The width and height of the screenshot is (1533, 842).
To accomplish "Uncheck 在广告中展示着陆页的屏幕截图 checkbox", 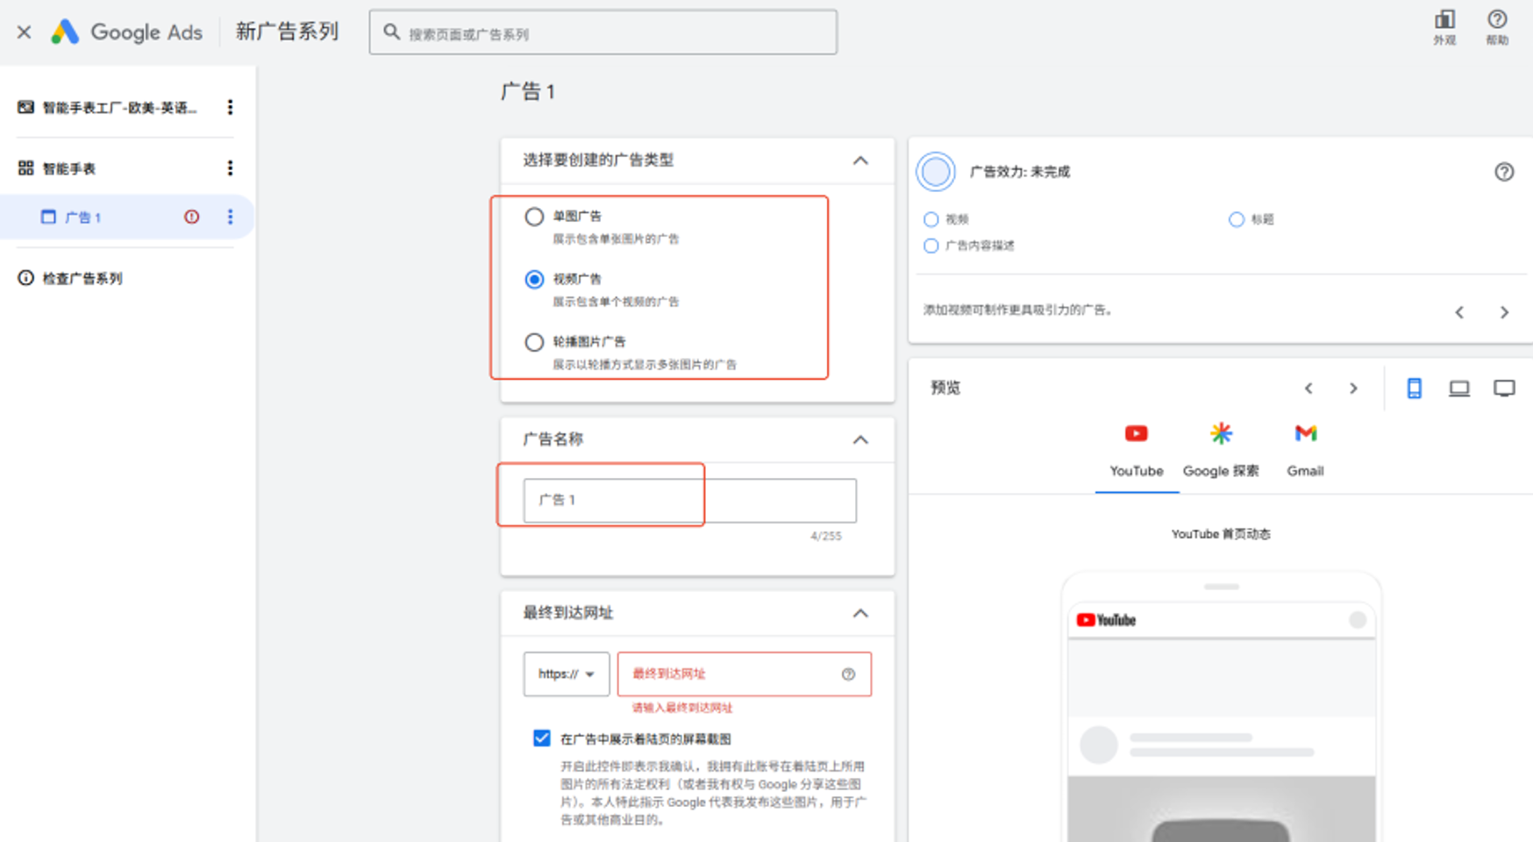I will (542, 738).
